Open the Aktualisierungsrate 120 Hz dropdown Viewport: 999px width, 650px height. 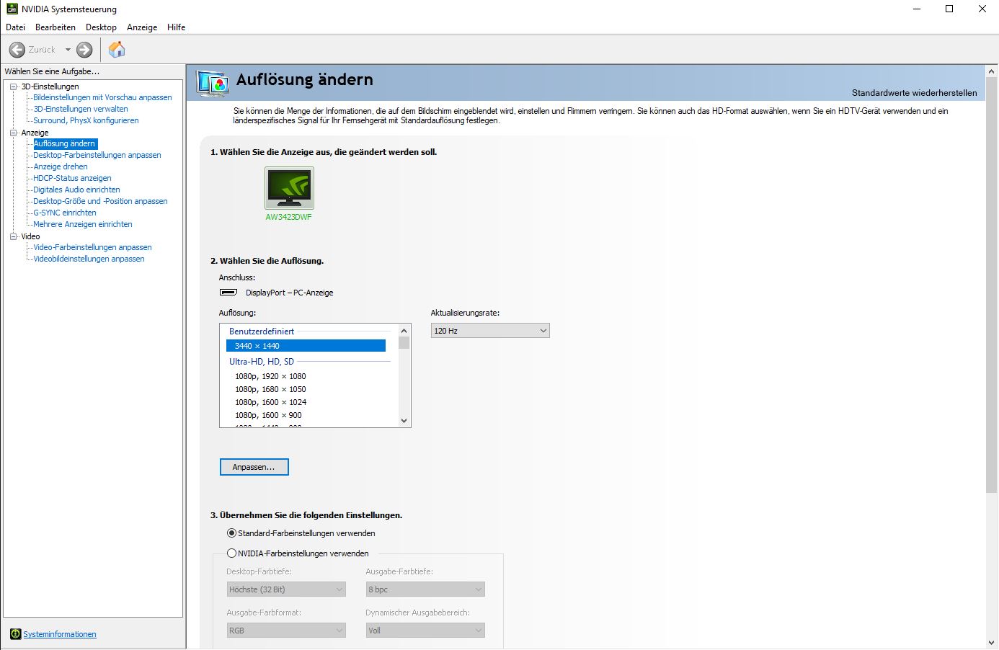pos(490,331)
